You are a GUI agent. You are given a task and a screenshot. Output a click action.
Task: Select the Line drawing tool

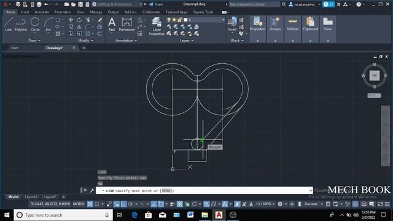8,25
